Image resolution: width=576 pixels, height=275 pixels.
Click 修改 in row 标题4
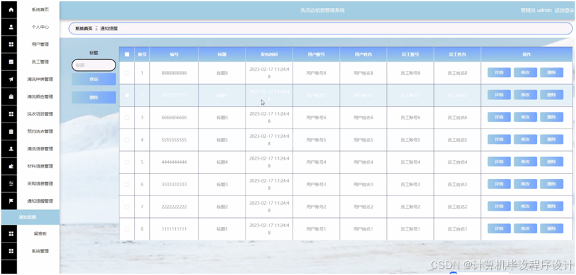point(526,162)
